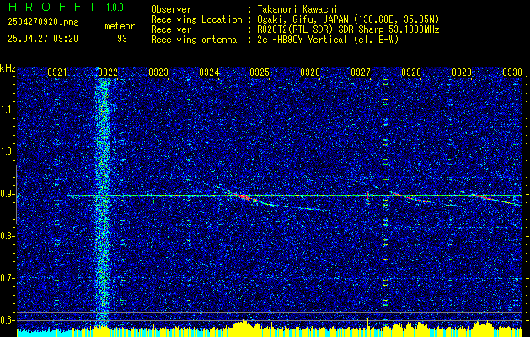Click the 0927 time marker
Screen dimensions: 530x337
click(361, 72)
